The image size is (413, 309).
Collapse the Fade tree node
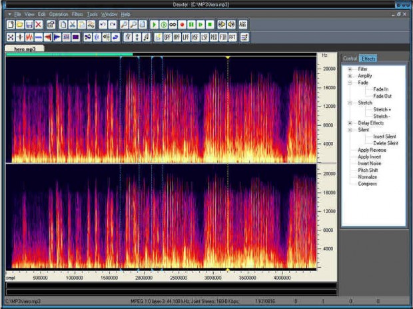(350, 83)
